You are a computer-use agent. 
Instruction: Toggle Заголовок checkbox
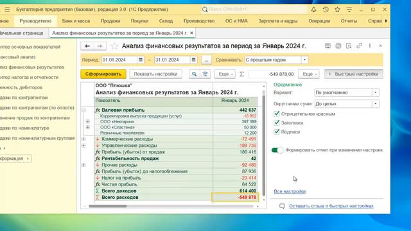pyautogui.click(x=277, y=123)
